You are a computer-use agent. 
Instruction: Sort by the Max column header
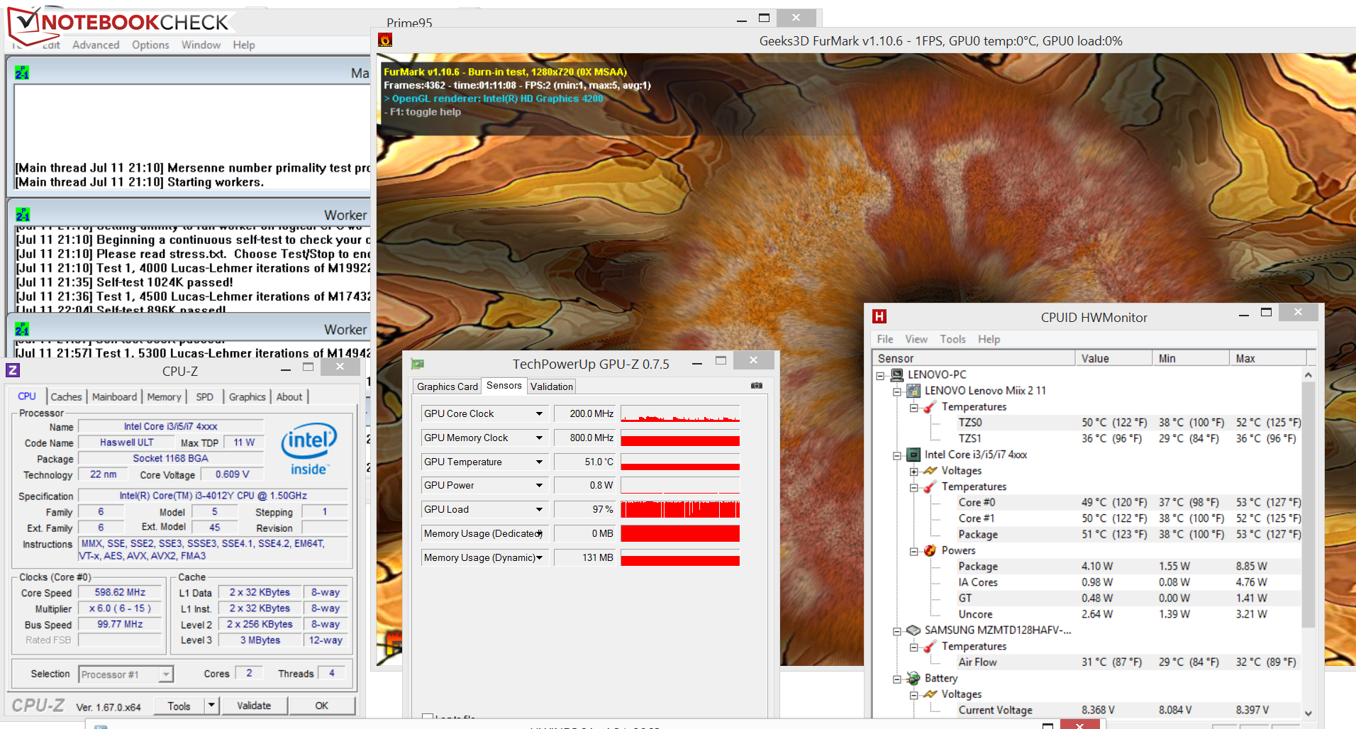point(1268,358)
